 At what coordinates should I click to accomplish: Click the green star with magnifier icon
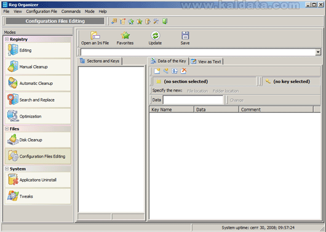pos(131,21)
